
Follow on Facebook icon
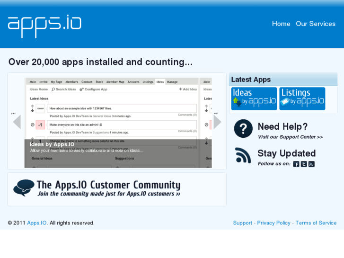point(296,164)
